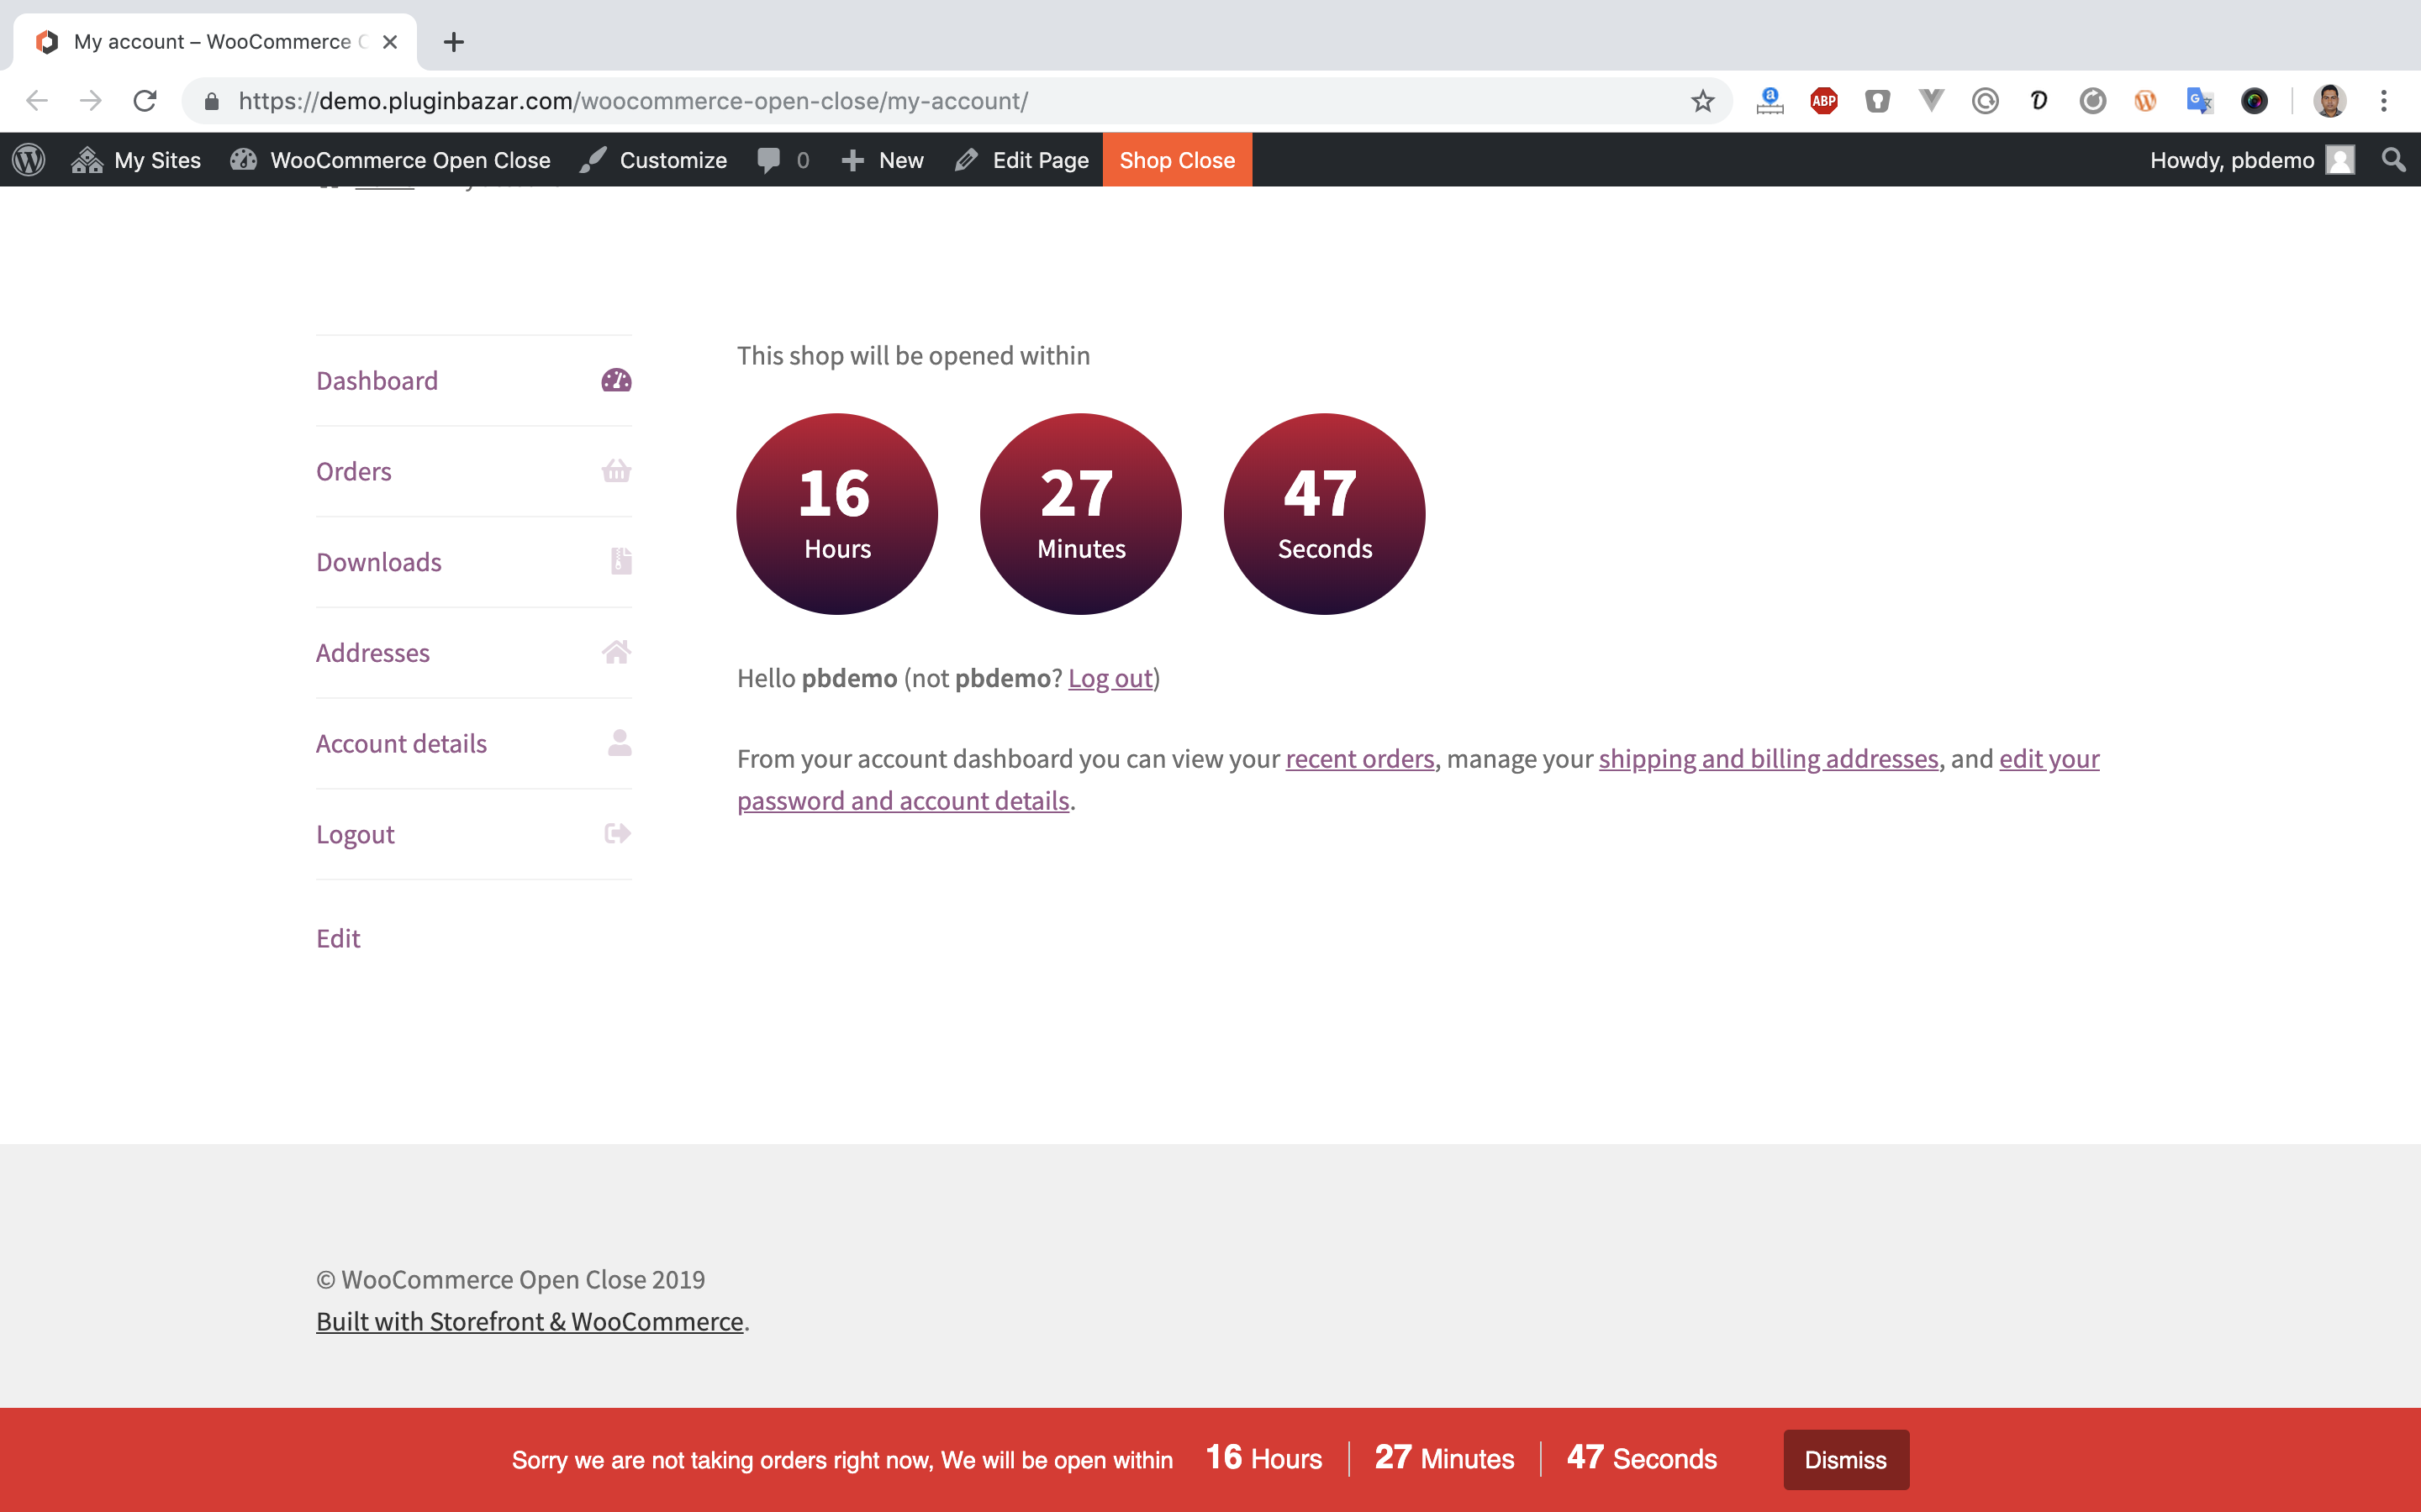The image size is (2421, 1512).
Task: Toggle the Shop Close status button
Action: [1177, 160]
